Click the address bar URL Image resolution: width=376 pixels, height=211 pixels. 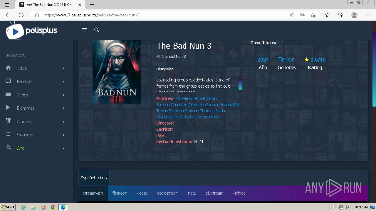(92, 15)
